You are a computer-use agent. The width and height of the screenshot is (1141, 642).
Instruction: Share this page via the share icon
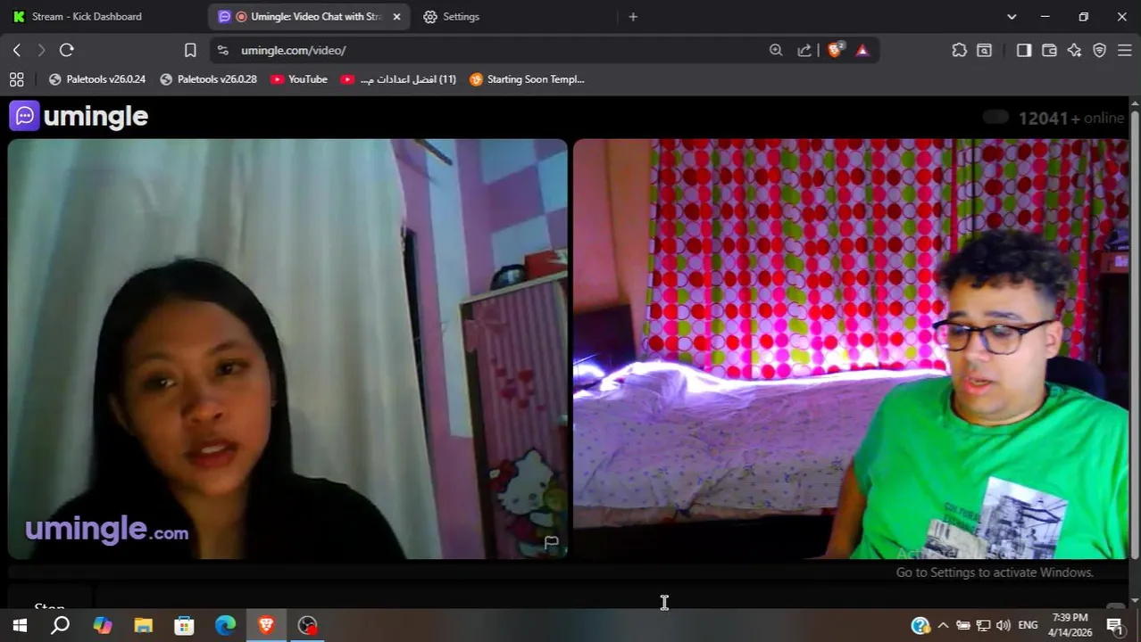tap(804, 51)
